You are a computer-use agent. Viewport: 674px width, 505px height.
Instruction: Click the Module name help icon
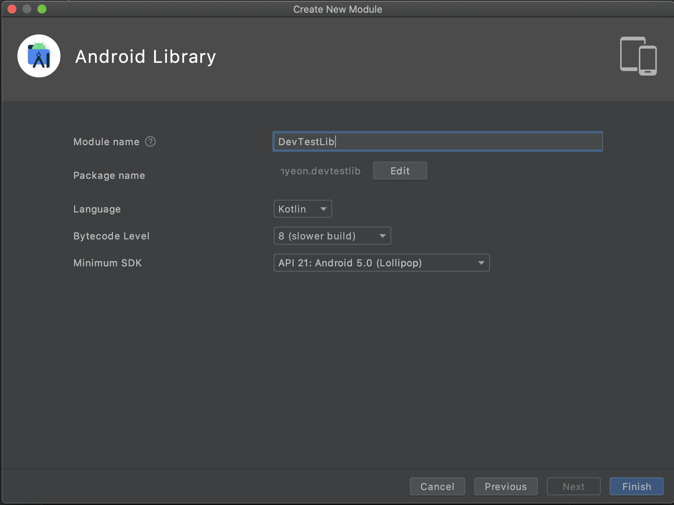(150, 142)
